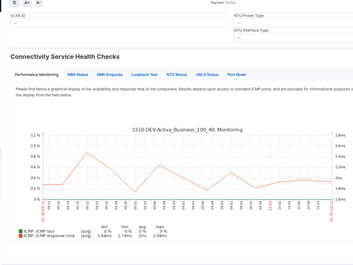
Task: Select the UNI D Status tab
Action: (x=207, y=75)
